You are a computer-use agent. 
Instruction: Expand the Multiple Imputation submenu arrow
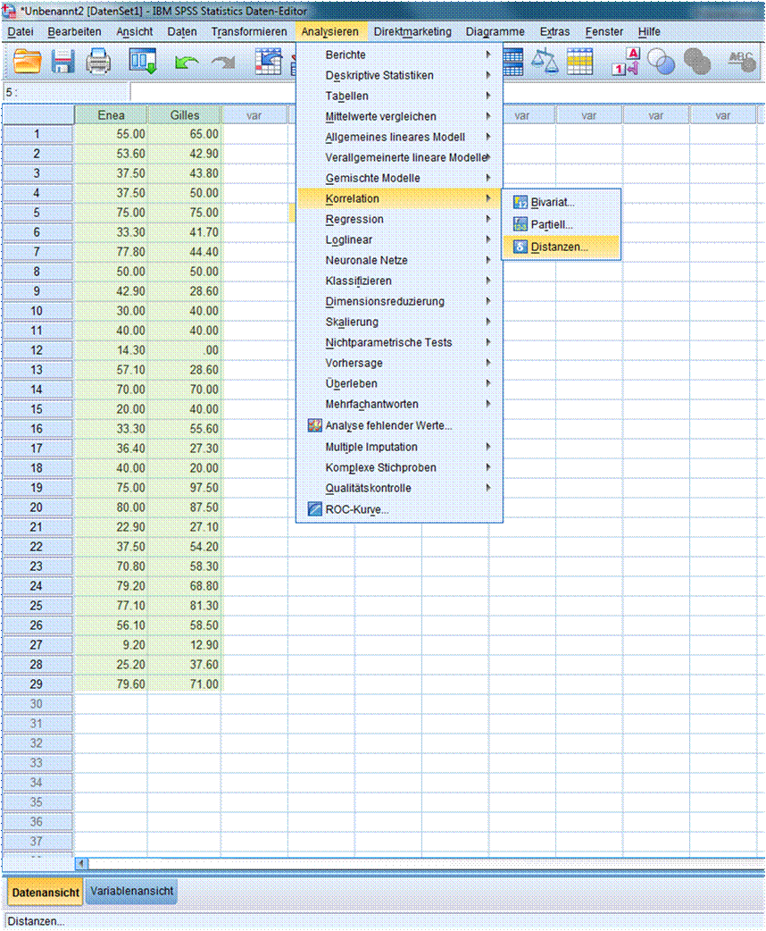pyautogui.click(x=487, y=447)
